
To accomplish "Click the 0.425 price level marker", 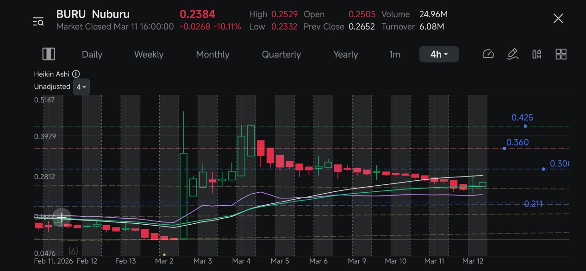I will pos(525,126).
